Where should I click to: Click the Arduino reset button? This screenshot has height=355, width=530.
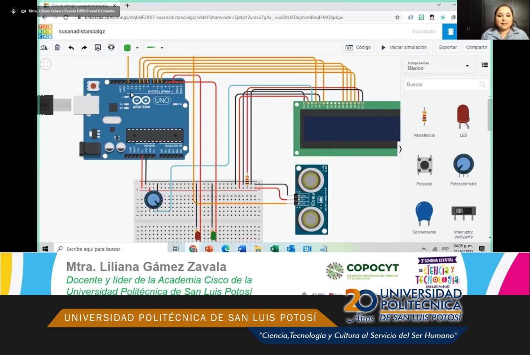(x=93, y=86)
